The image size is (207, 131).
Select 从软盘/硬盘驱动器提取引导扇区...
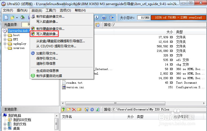click(x=60, y=41)
